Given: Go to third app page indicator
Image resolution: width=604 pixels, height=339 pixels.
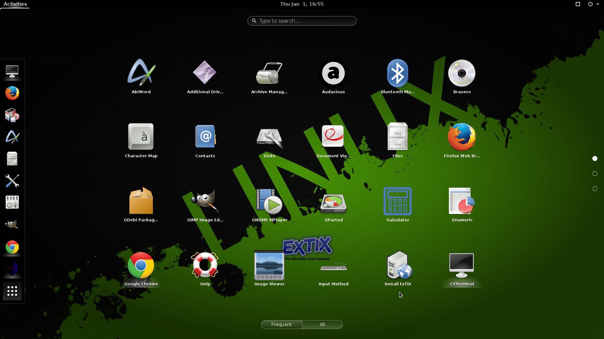Looking at the screenshot, I should [595, 189].
